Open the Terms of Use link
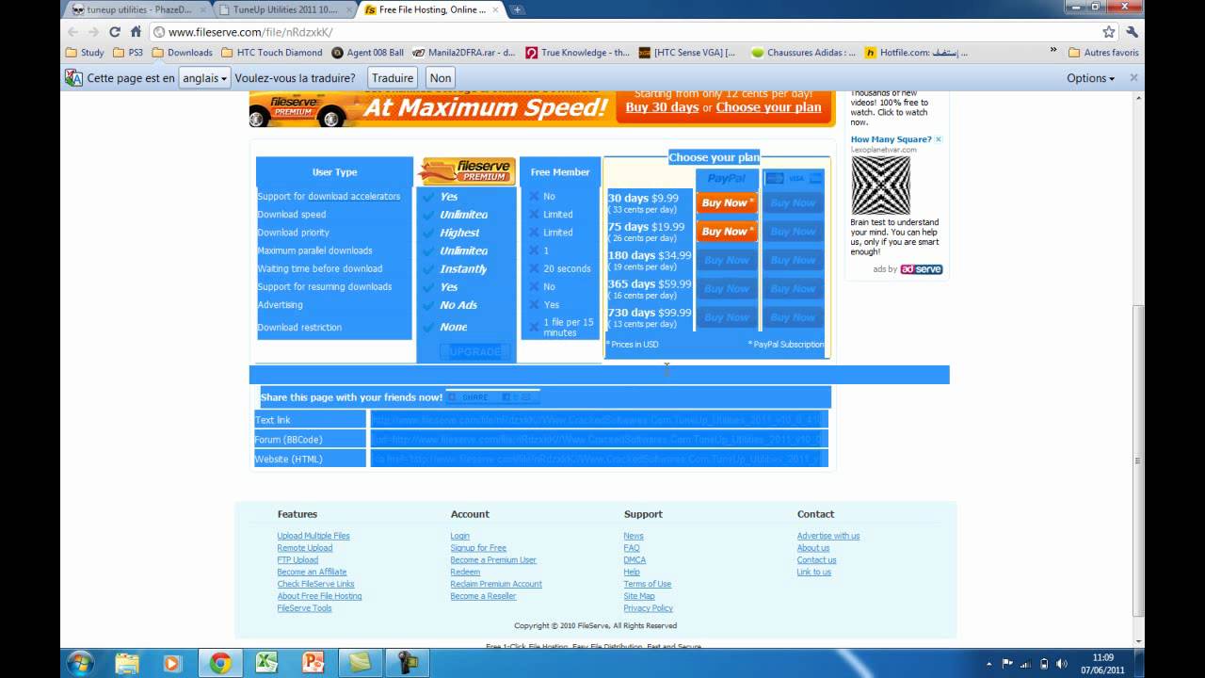The image size is (1205, 678). point(647,584)
